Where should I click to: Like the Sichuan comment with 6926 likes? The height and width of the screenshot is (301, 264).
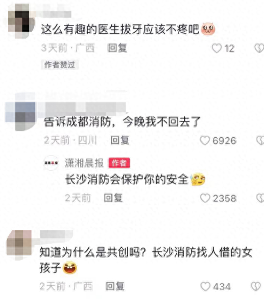tap(205, 140)
